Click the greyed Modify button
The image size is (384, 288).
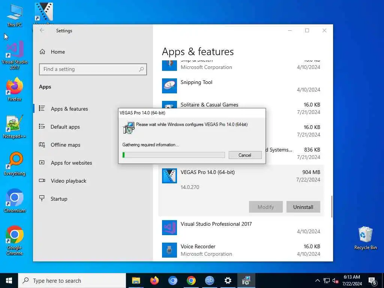click(266, 207)
